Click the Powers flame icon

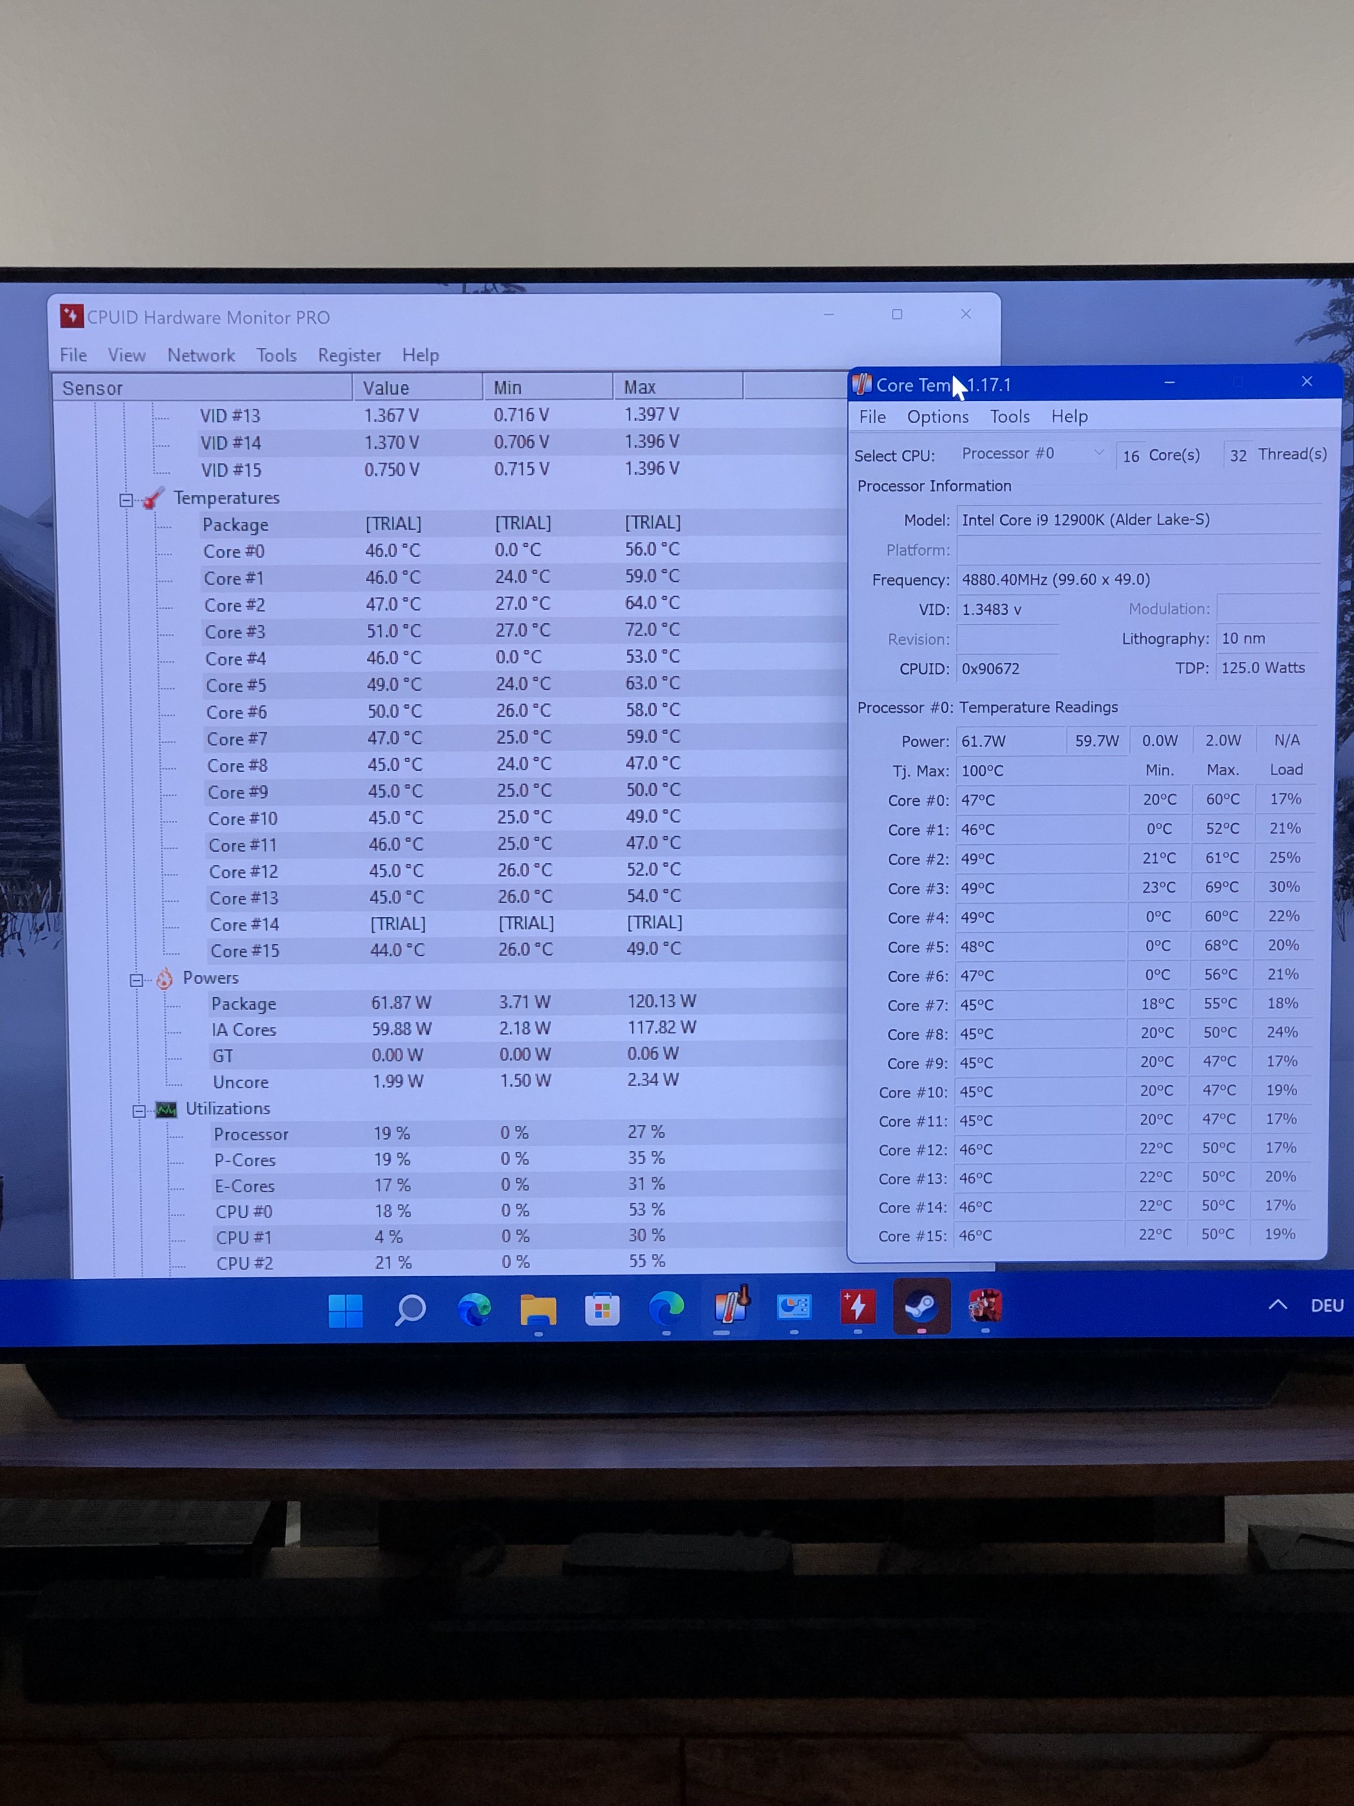coord(165,978)
